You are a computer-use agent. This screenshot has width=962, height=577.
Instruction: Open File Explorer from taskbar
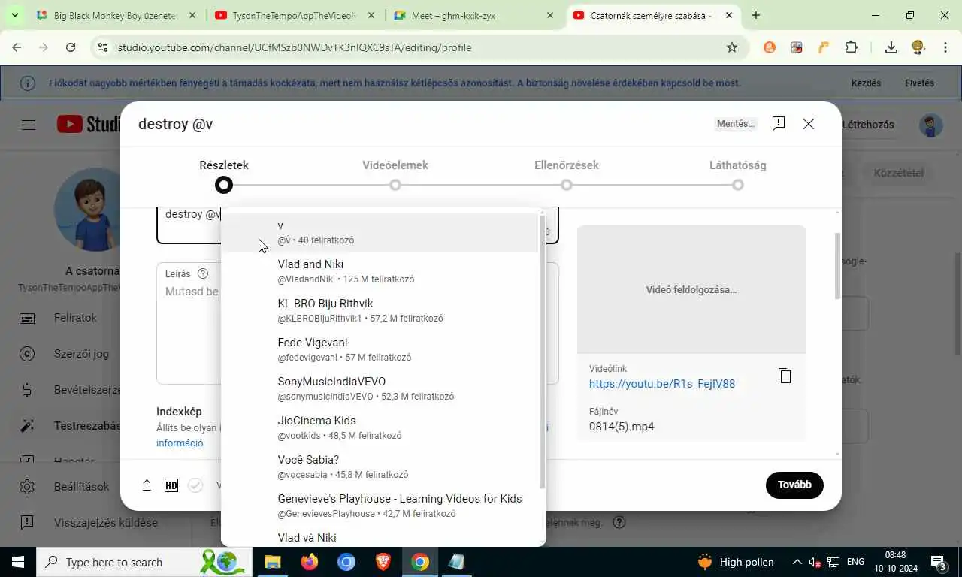[272, 562]
